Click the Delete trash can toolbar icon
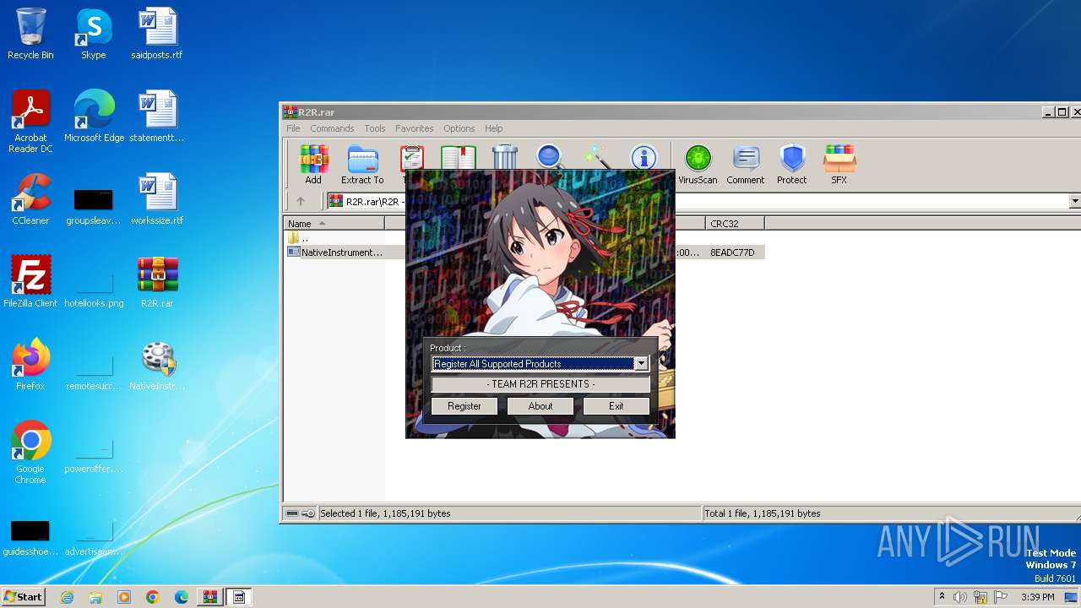Screen dimensions: 1081x608 (505, 158)
